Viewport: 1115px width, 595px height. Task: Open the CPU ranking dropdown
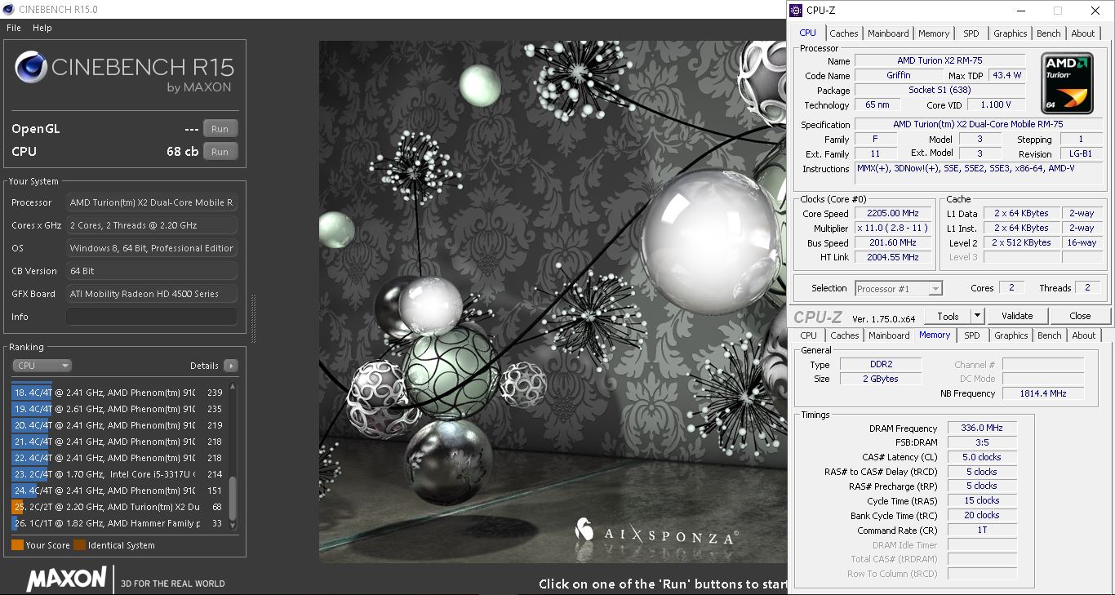[x=42, y=366]
